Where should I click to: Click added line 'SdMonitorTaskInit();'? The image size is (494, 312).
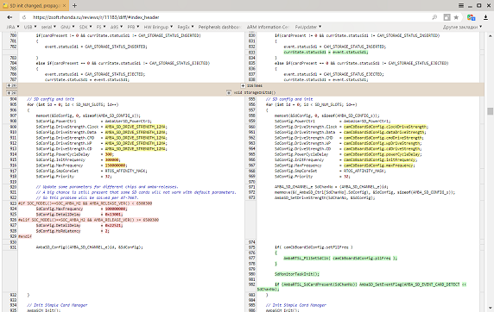click(x=297, y=274)
